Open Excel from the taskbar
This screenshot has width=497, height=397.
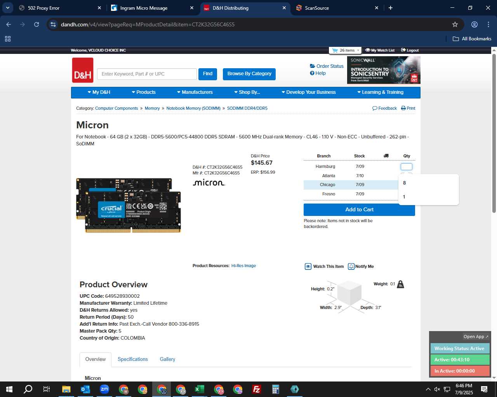coord(200,389)
